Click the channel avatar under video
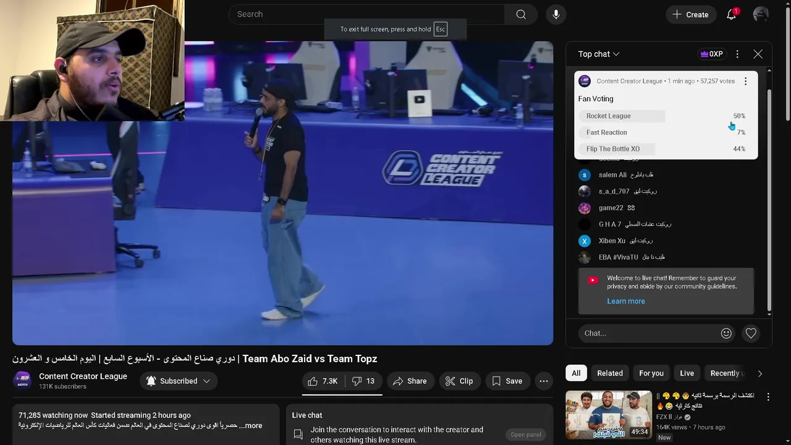791x445 pixels. (22, 381)
